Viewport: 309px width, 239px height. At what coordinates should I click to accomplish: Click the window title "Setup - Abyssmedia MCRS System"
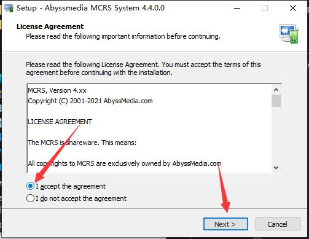[x=90, y=8]
